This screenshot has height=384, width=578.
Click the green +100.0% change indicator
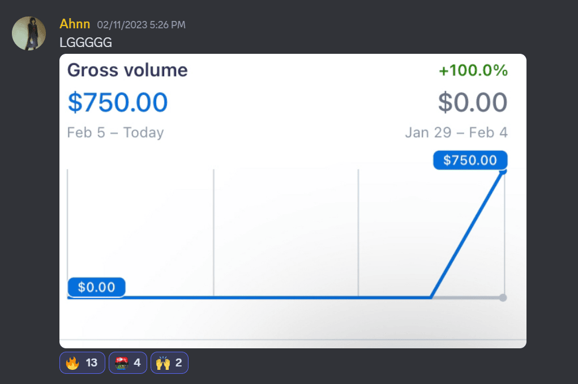coord(473,71)
